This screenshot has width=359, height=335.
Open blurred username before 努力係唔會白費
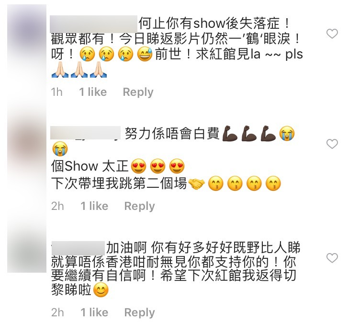(85, 133)
